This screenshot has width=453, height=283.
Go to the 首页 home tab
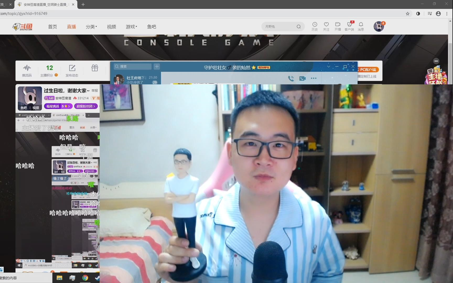[x=52, y=27]
